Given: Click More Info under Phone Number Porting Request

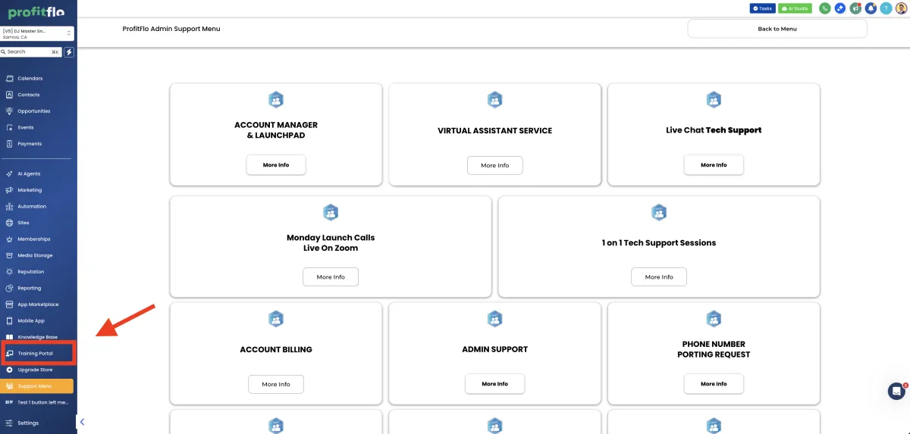Looking at the screenshot, I should tap(714, 384).
